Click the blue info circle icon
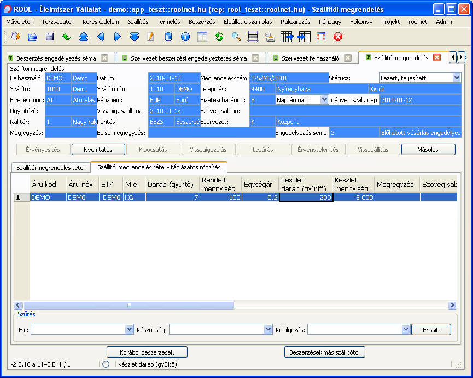The width and height of the screenshot is (473, 378). [185, 37]
